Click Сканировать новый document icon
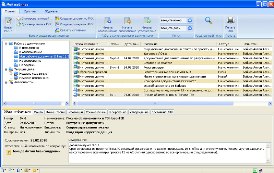This screenshot has height=173, width=274. [19, 18]
